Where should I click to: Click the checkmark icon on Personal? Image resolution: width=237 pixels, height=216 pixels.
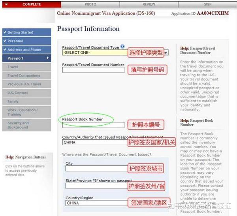(x=5, y=41)
